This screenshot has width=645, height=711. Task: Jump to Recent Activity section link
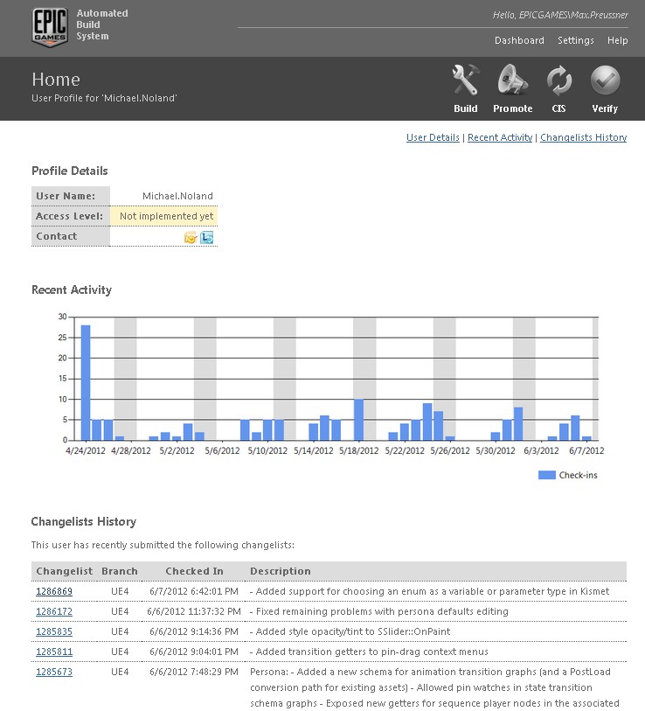(500, 137)
